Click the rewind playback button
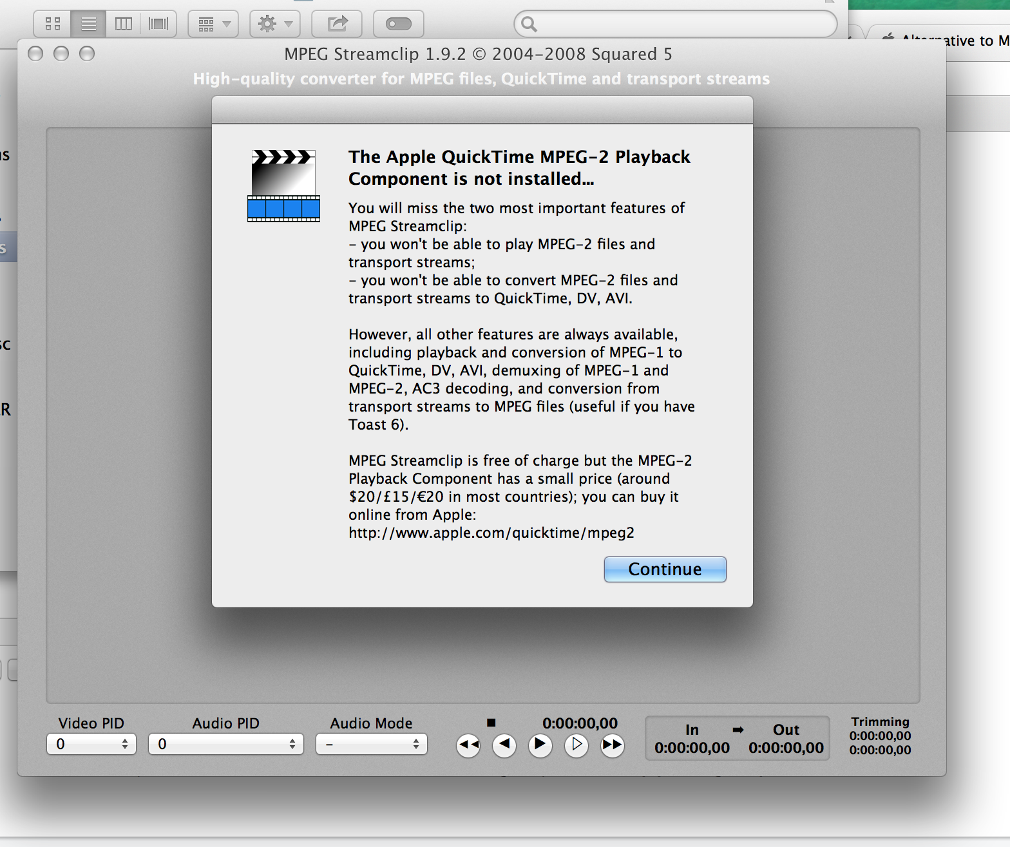 [x=468, y=745]
